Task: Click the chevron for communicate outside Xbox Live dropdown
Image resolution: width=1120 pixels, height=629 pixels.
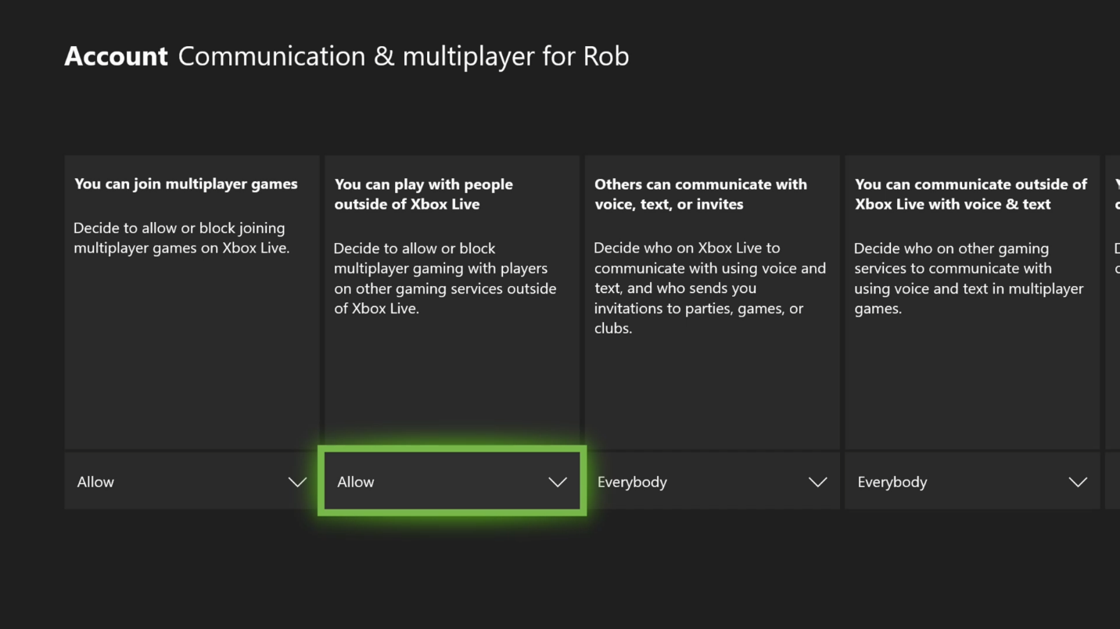Action: (1078, 482)
